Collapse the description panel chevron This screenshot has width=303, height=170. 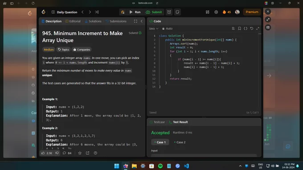(x=141, y=21)
